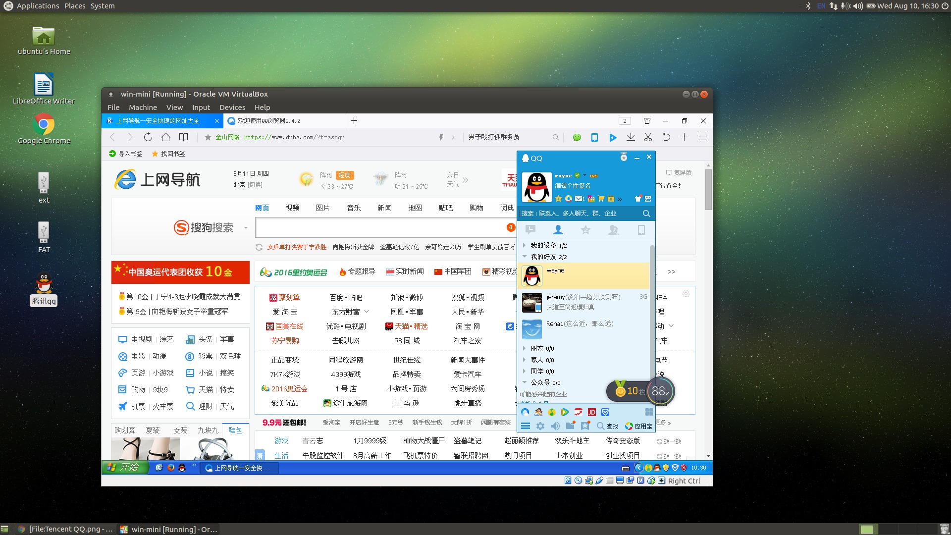This screenshot has height=535, width=951.
Task: Open QQ Qzone star tab icon
Action: click(x=586, y=230)
